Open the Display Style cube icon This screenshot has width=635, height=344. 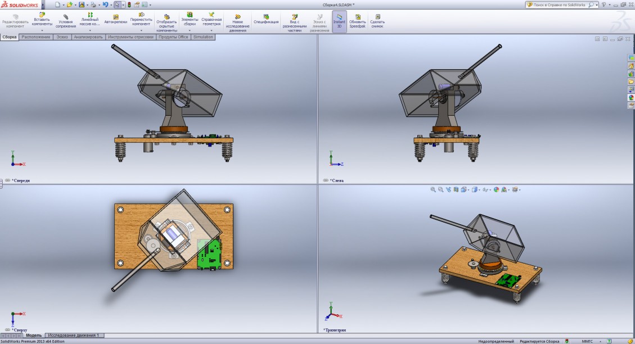coord(475,189)
